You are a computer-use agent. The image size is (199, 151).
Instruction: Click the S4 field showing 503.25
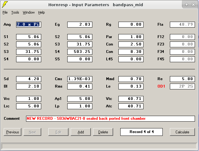pos(80,52)
